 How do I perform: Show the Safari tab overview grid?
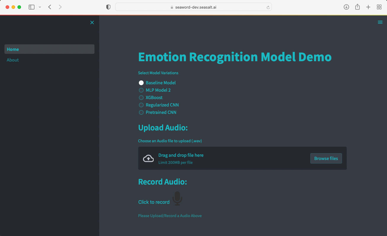click(379, 7)
